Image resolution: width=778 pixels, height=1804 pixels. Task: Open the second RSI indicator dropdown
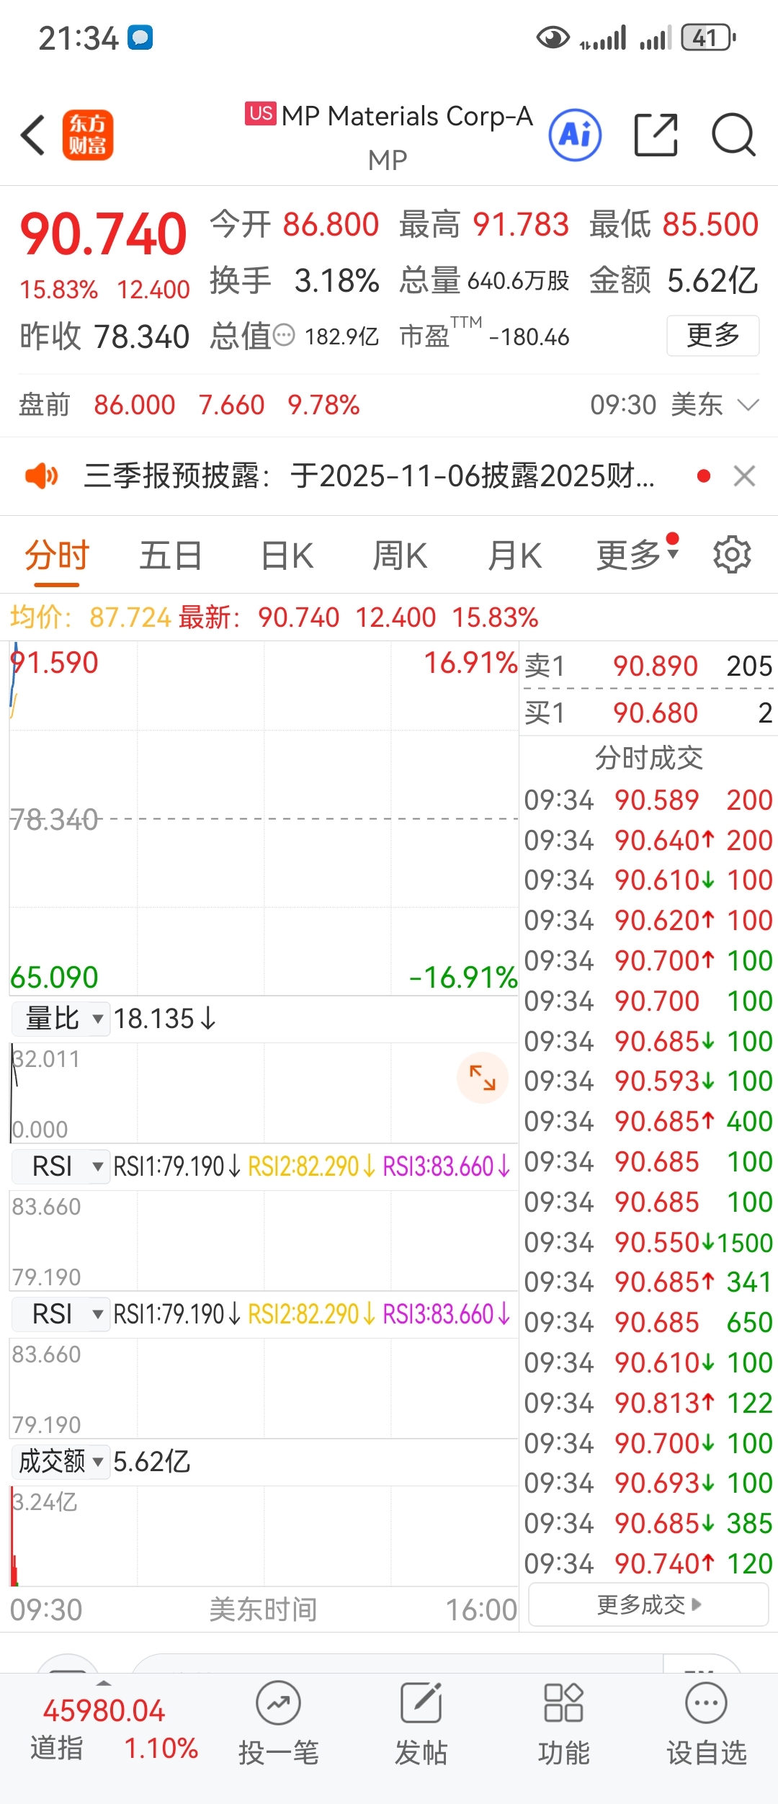coord(61,1314)
